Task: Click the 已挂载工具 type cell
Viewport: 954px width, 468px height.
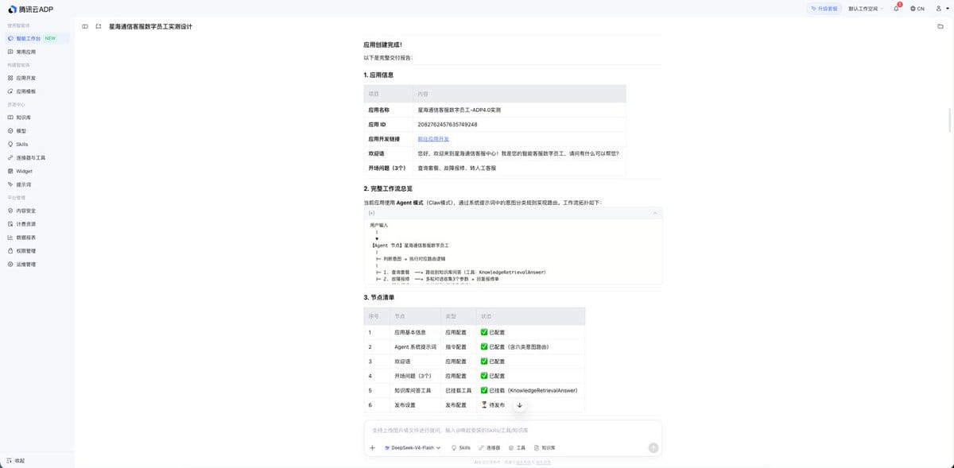Action: [459, 390]
